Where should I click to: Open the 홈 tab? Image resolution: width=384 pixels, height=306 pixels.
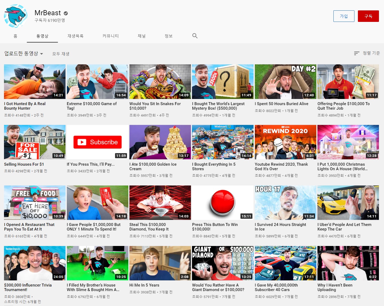tap(15, 36)
